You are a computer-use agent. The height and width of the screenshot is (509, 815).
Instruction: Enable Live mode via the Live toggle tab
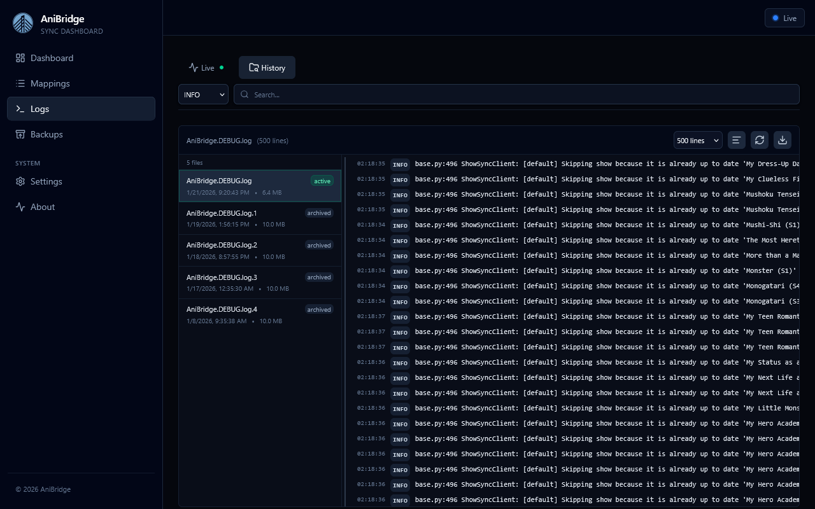(x=206, y=67)
